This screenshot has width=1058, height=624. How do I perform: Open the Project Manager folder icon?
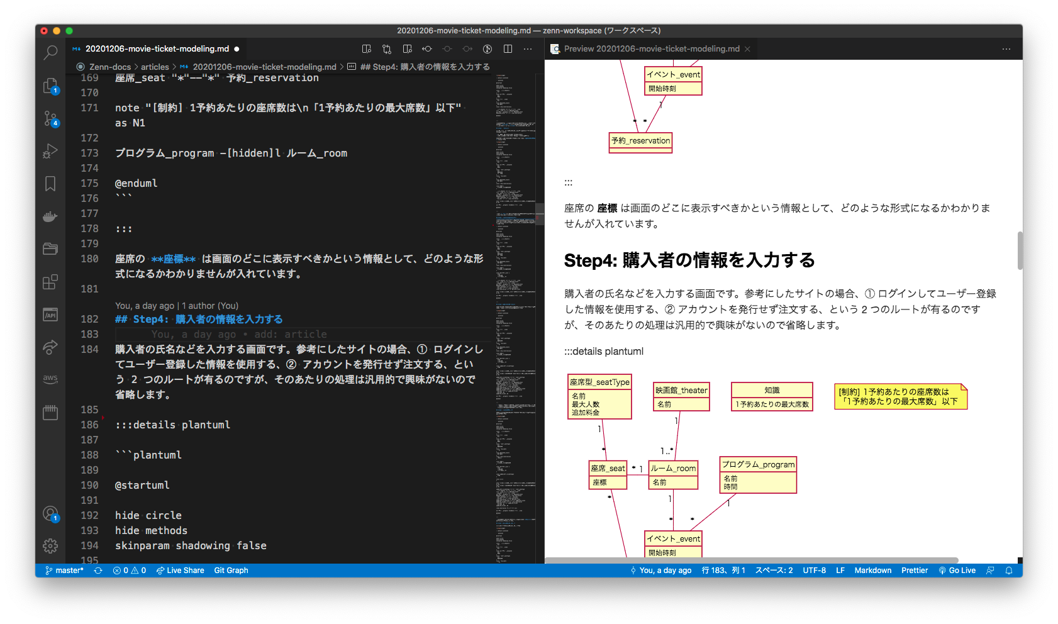click(50, 249)
